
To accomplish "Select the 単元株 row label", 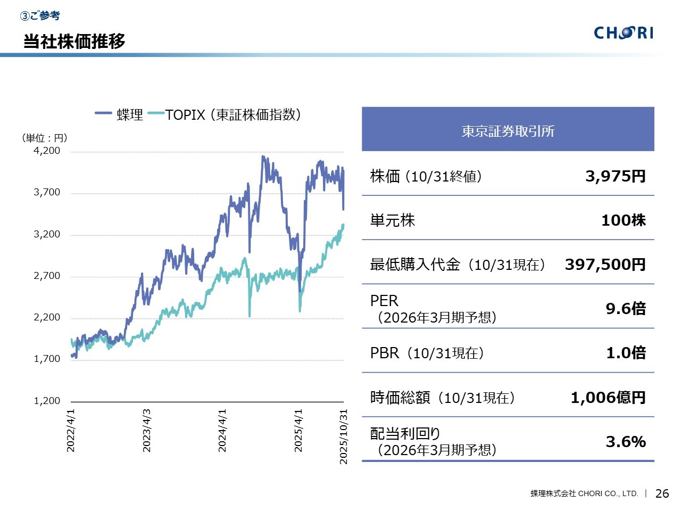I will pyautogui.click(x=392, y=220).
